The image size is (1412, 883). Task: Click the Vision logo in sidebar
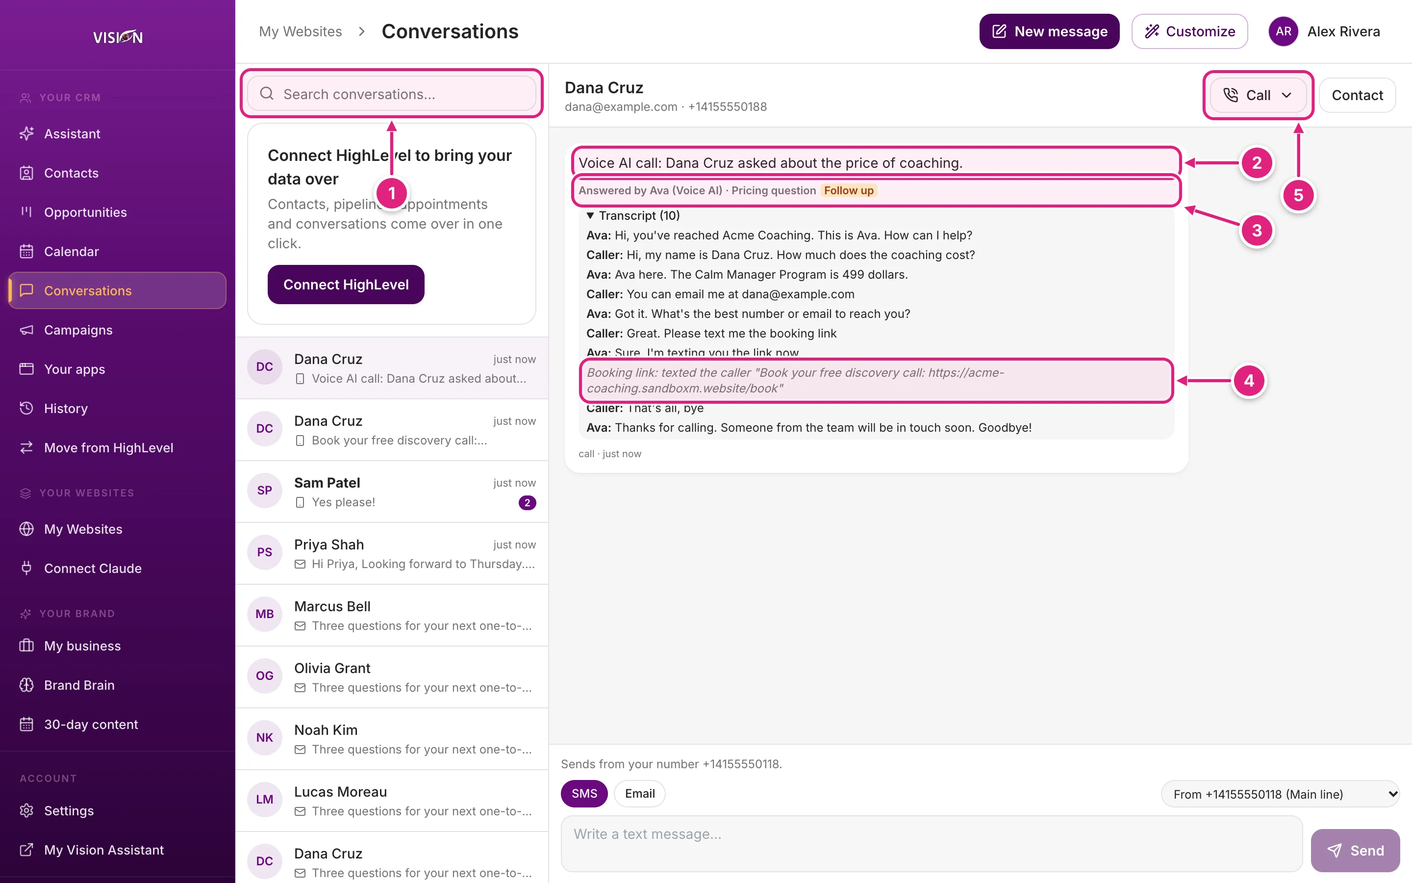tap(117, 37)
